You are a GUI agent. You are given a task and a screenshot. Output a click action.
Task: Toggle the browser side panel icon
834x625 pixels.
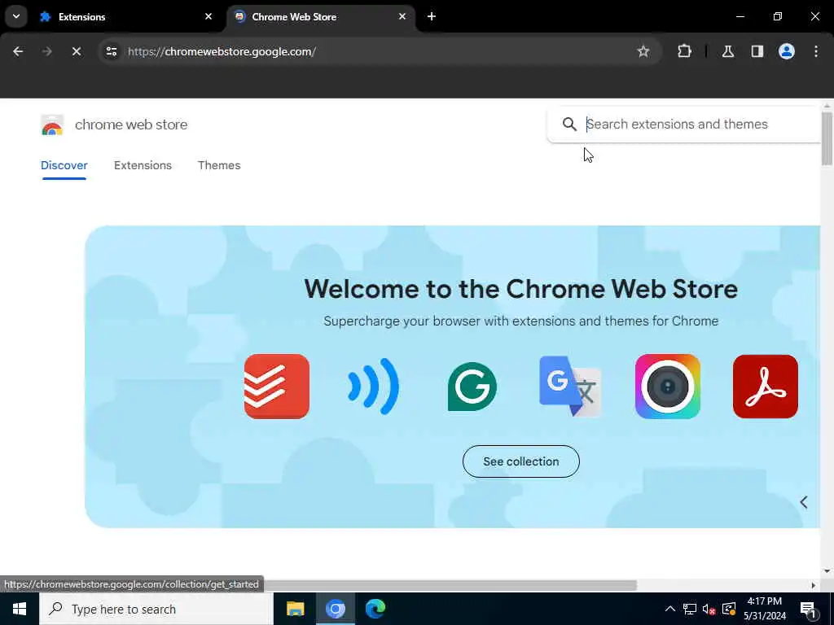pos(757,51)
